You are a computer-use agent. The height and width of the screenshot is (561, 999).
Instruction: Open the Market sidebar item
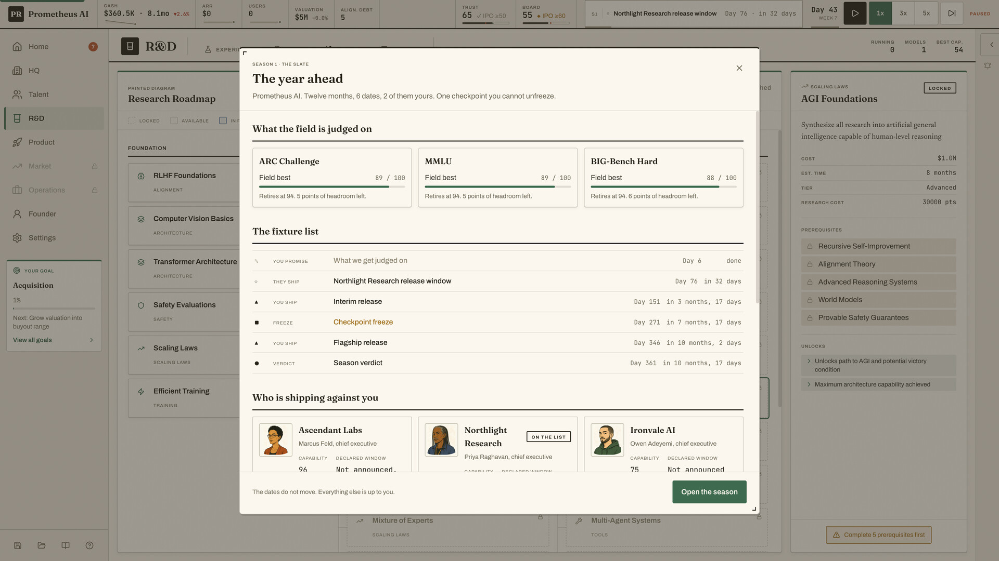54,166
